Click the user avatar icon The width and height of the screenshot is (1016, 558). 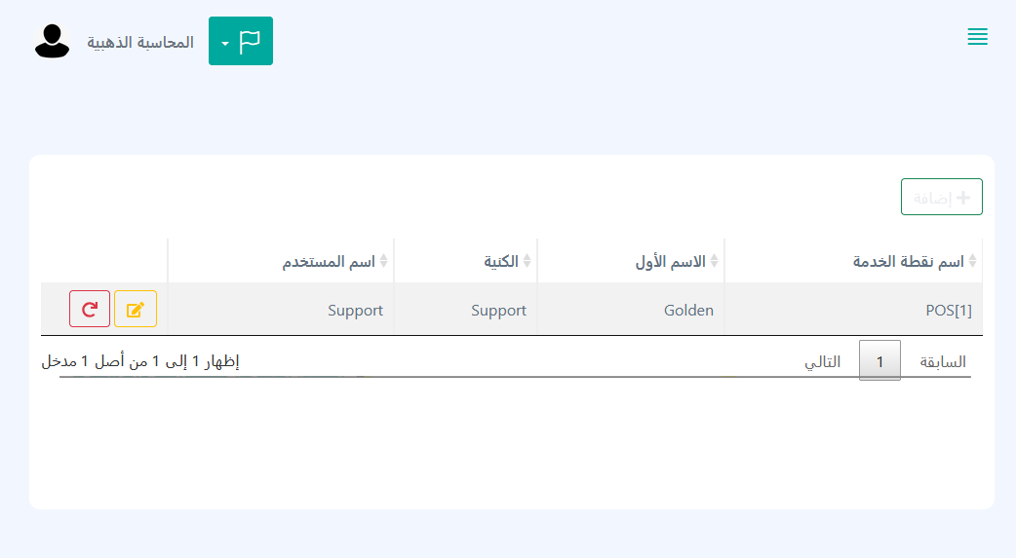[52, 41]
